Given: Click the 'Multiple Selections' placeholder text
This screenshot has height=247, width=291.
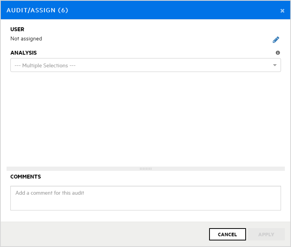Looking at the screenshot, I should click(45, 65).
